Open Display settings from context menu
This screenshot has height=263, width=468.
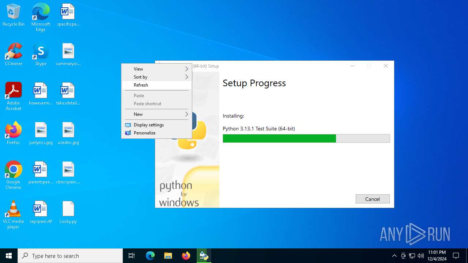[156, 125]
